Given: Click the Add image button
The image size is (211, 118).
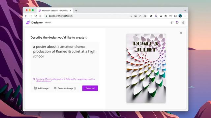Looking at the screenshot, I should click(x=41, y=88).
